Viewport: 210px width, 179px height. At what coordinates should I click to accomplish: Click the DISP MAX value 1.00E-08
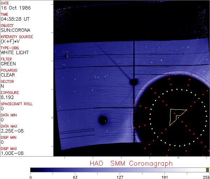click(10, 153)
